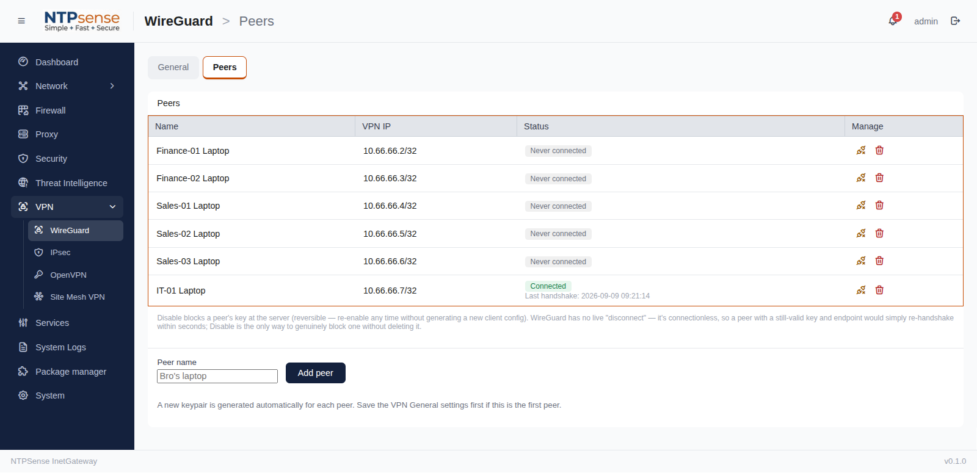This screenshot has width=977, height=473.
Task: Click the WireGuard breadcrumb title
Action: pyautogui.click(x=179, y=21)
